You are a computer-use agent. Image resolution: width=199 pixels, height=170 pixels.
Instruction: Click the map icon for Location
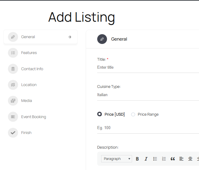click(x=13, y=85)
